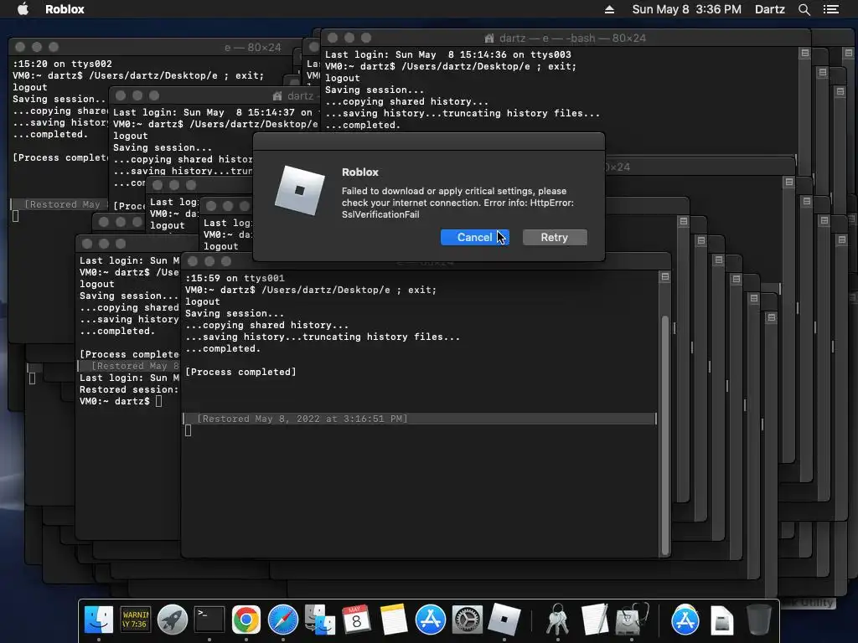858x643 pixels.
Task: Click the date and time in the menu bar
Action: 687,9
